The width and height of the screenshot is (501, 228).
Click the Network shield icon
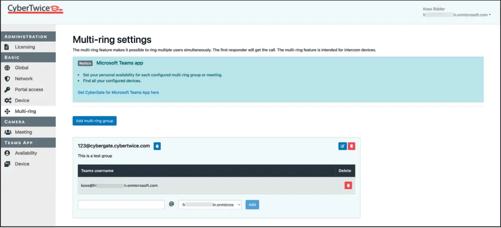[x=8, y=78]
